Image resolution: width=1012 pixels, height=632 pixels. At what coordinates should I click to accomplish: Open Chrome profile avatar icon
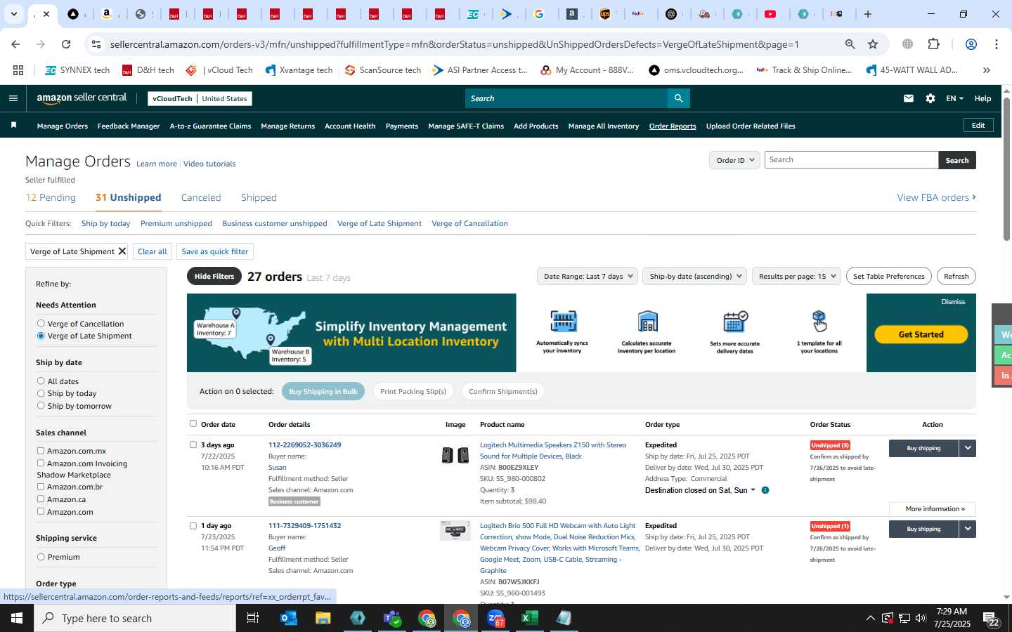(x=971, y=44)
